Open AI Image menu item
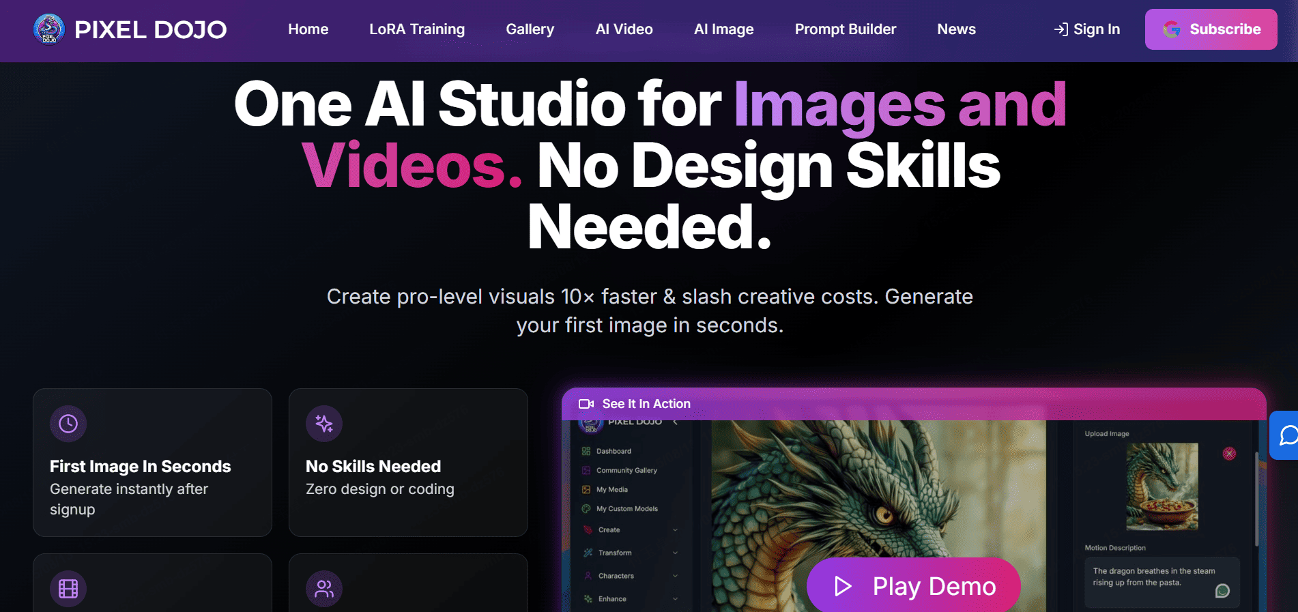Viewport: 1298px width, 612px height. 724,29
